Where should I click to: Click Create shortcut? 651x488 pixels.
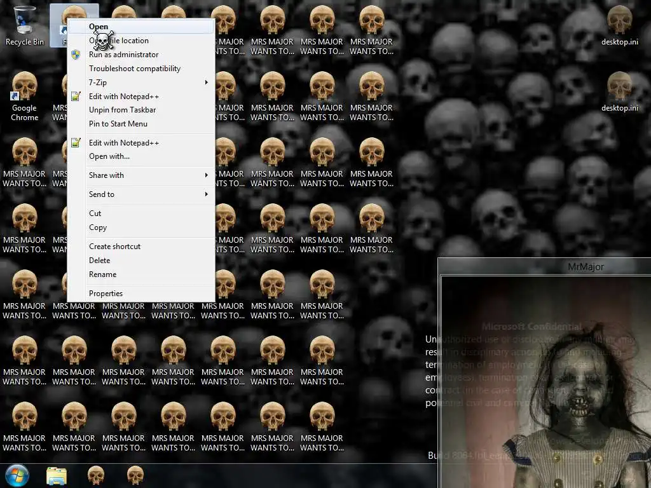point(141,247)
